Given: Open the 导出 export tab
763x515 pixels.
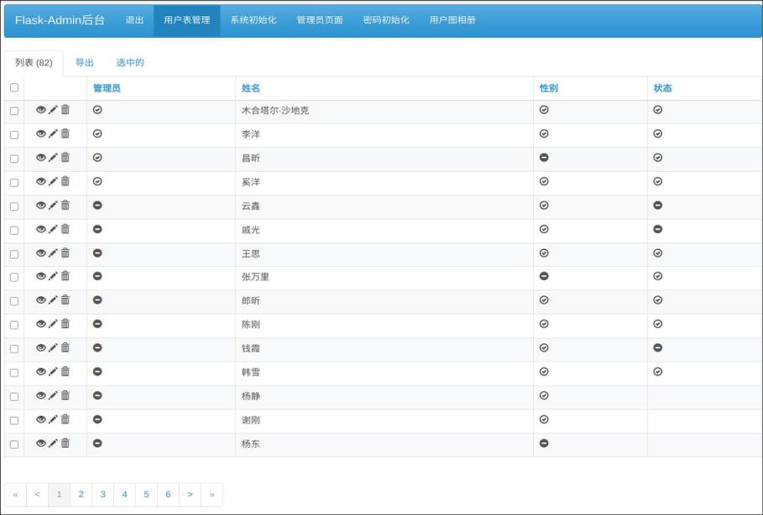Looking at the screenshot, I should click(85, 63).
